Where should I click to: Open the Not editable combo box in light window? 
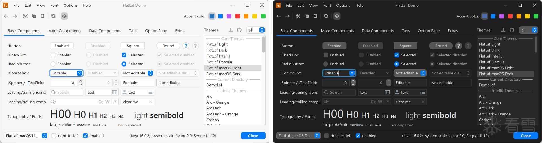(137, 73)
